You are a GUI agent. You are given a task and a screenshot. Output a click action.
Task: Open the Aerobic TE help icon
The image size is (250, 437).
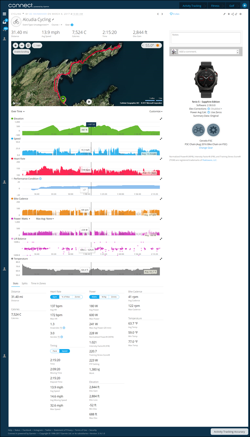click(x=62, y=336)
